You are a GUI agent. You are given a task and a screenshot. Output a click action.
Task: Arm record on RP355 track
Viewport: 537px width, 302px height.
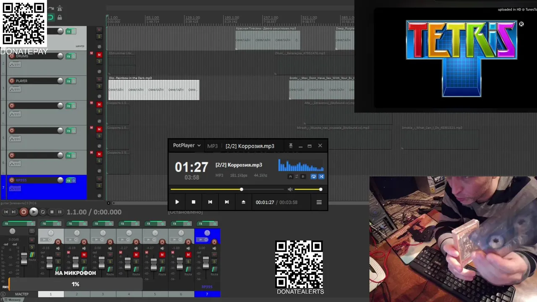pos(12,180)
